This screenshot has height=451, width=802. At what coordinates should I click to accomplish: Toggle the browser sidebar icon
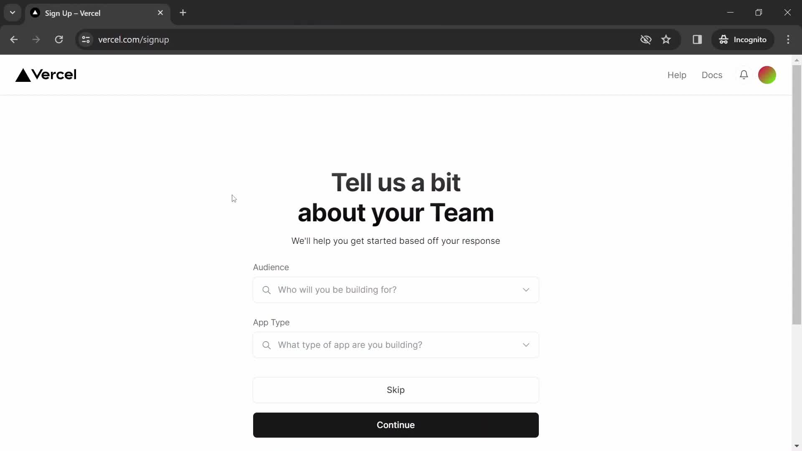click(697, 39)
